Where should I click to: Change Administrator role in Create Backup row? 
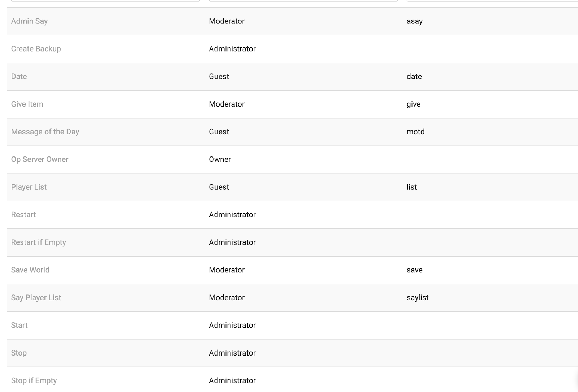232,49
